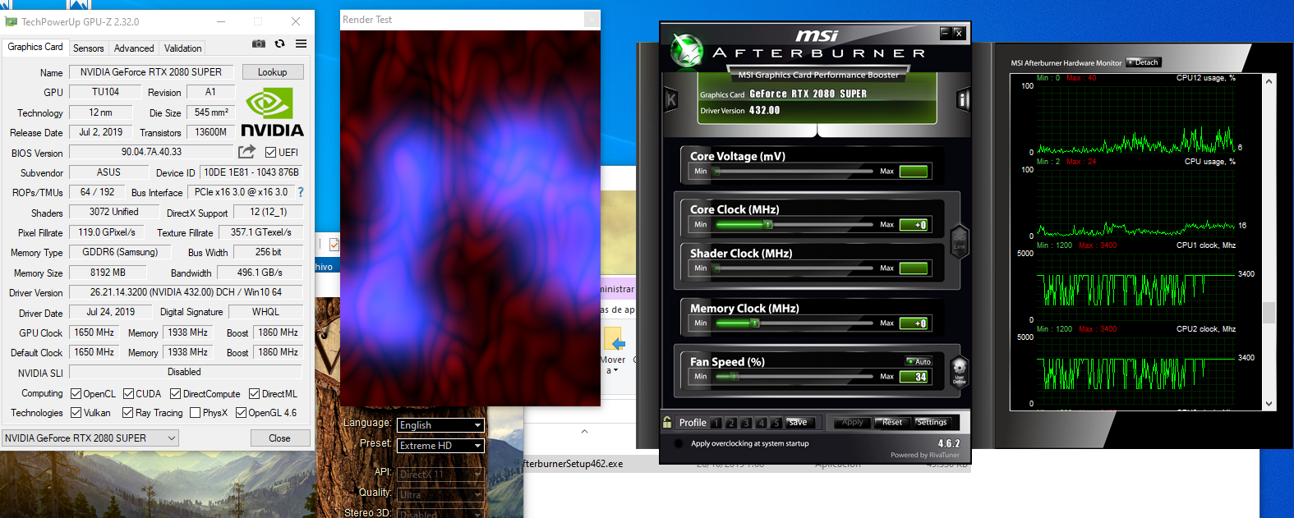Click the Hardware Monitor scrollbar down arrow
Image resolution: width=1294 pixels, height=518 pixels.
[1269, 404]
